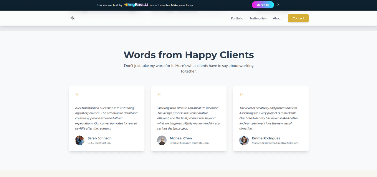Click the site logo icon in navbar
Viewport: 377px width, 177px height.
click(72, 18)
